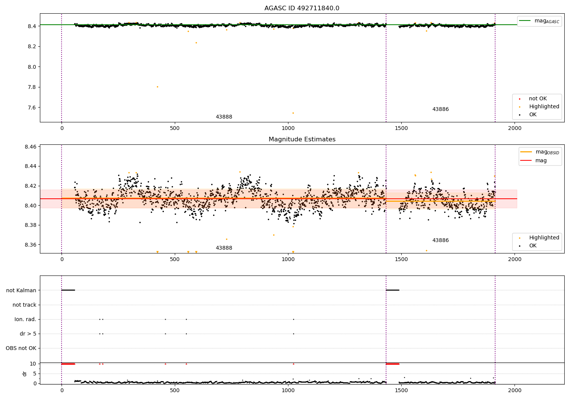The image size is (570, 399).
Task: Click the 8.42 y-tick of the middle plot
Action: [x=30, y=186]
